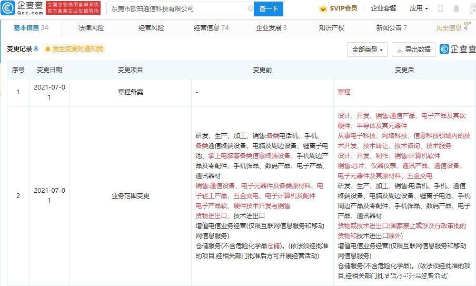
Task: Click row 1 date 2021-07-01
Action: [x=49, y=92]
